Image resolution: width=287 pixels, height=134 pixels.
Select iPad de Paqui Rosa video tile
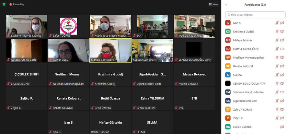[194, 26]
